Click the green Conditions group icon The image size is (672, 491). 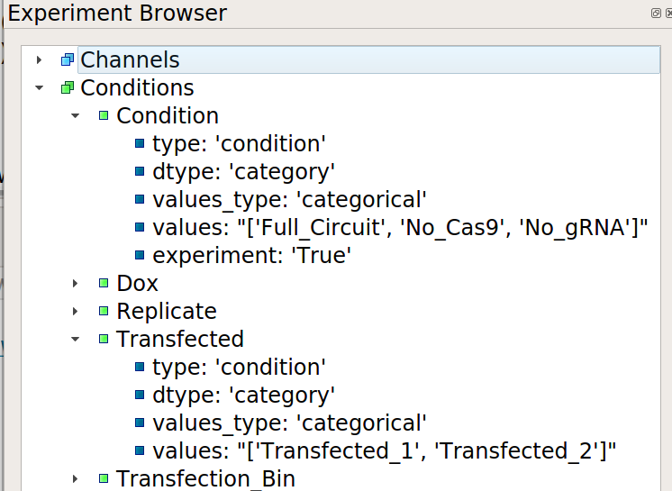tap(68, 87)
